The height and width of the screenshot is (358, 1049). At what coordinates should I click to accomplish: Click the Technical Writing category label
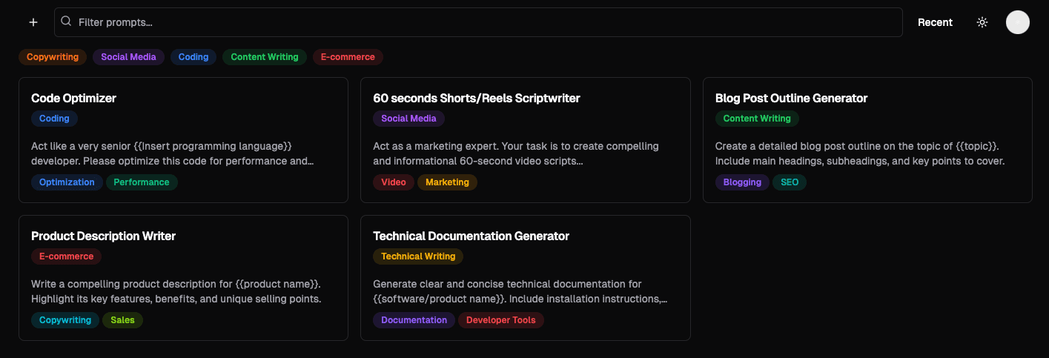point(418,256)
